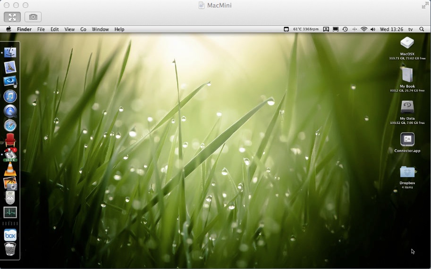Open the Time Machine menu bar icon

click(345, 29)
